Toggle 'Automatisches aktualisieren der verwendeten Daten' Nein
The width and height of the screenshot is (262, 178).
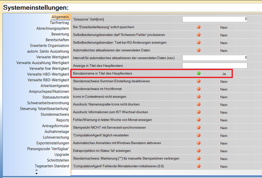click(224, 51)
